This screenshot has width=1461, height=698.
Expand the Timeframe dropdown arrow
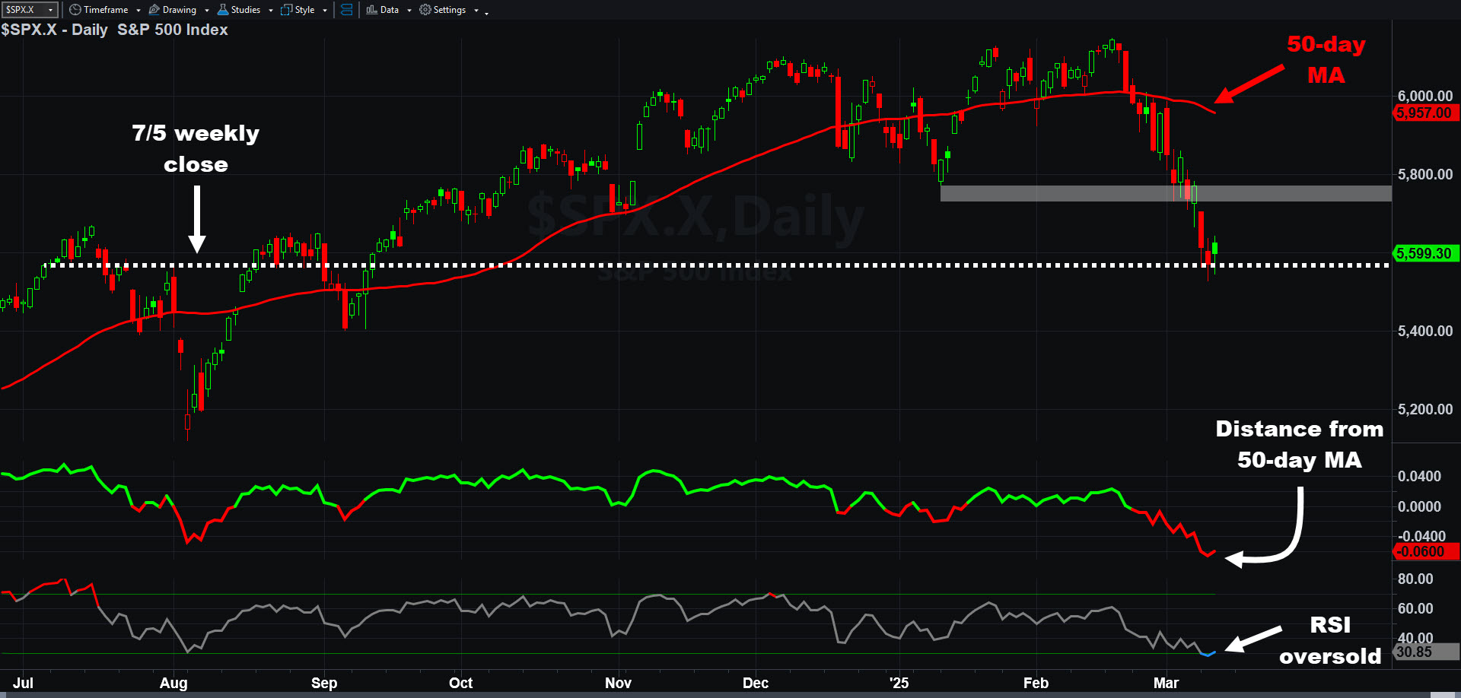(x=138, y=11)
